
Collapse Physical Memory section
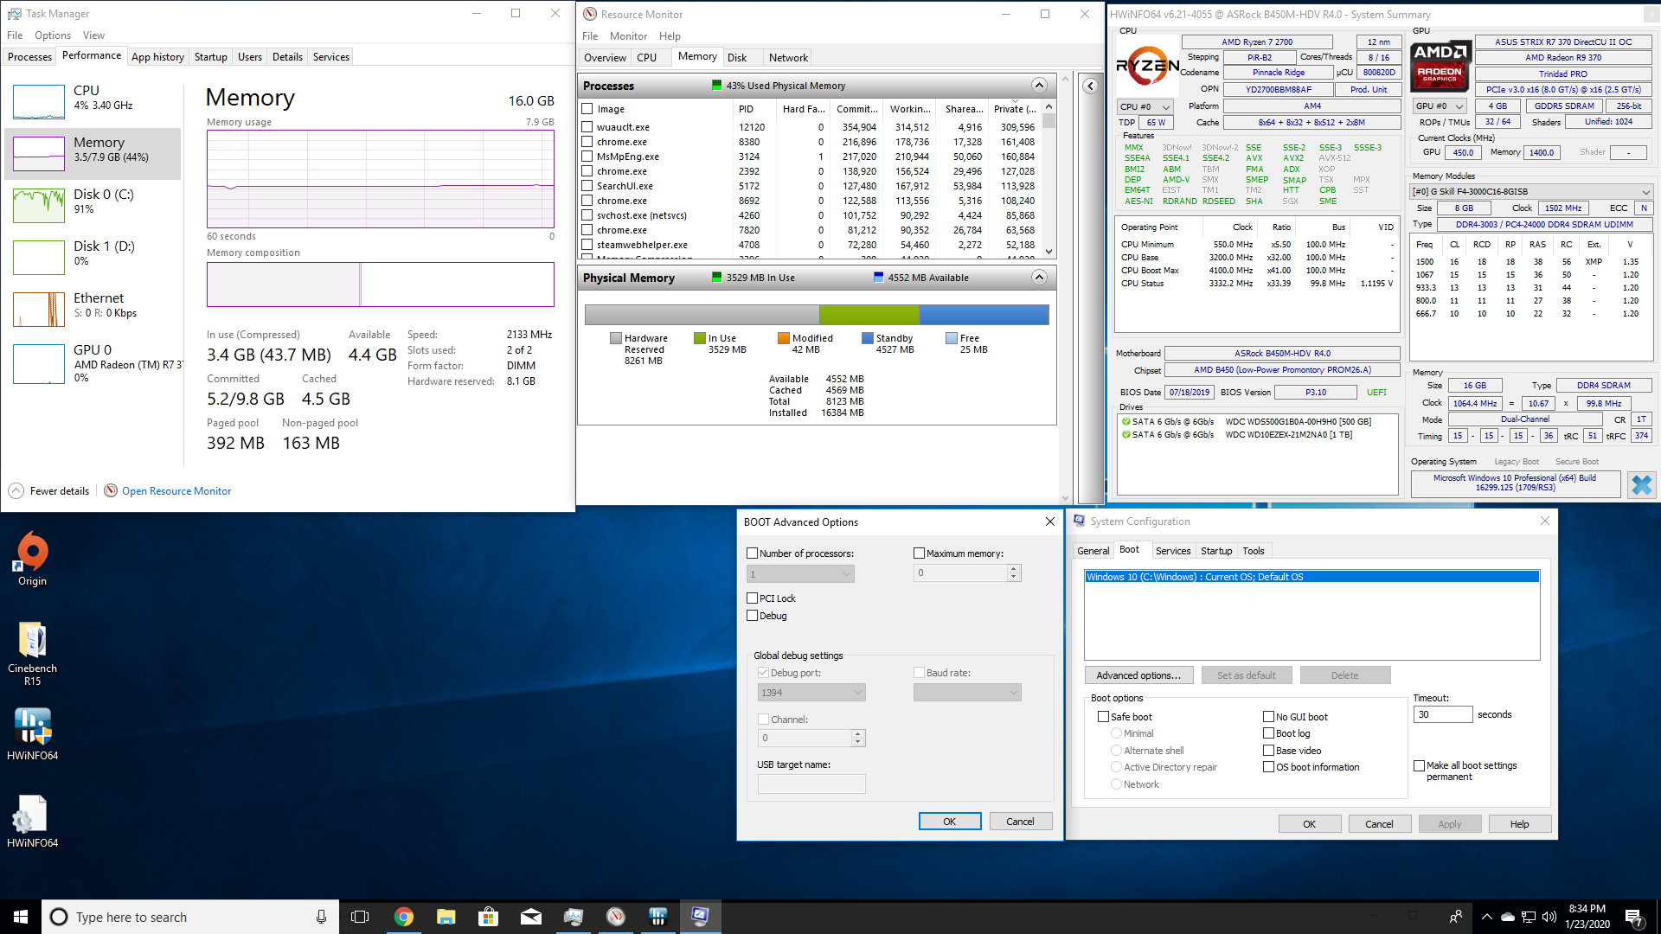[1039, 278]
